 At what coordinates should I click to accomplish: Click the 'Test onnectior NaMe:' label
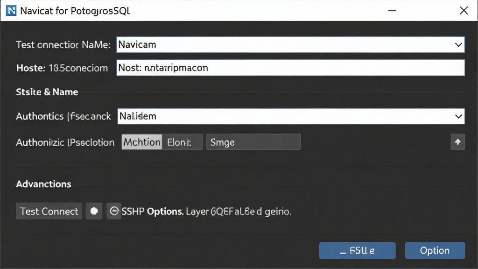point(63,45)
